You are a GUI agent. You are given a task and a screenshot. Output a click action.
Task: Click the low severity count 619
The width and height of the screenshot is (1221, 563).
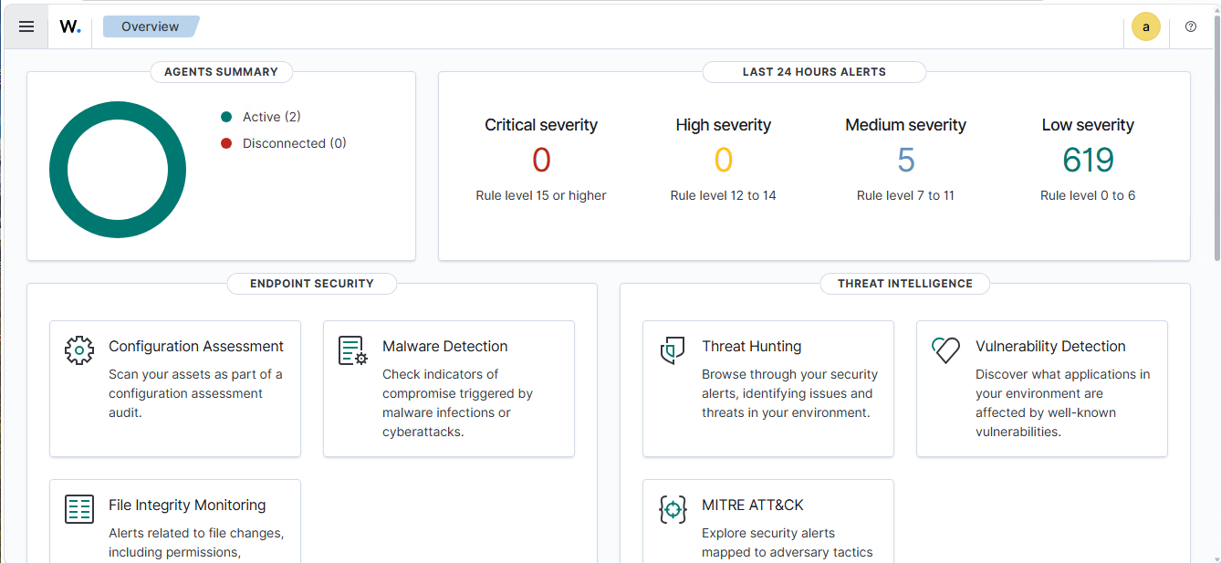click(1088, 161)
